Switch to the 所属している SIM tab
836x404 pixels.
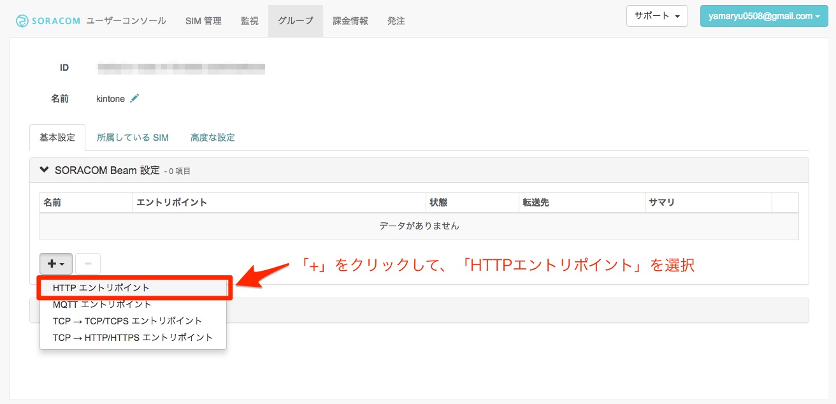[133, 138]
